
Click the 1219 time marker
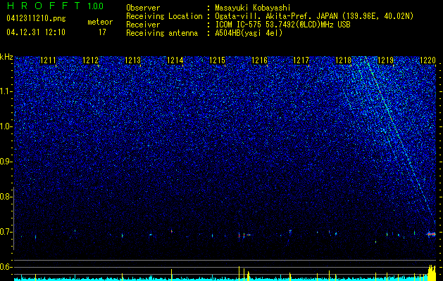(386, 60)
